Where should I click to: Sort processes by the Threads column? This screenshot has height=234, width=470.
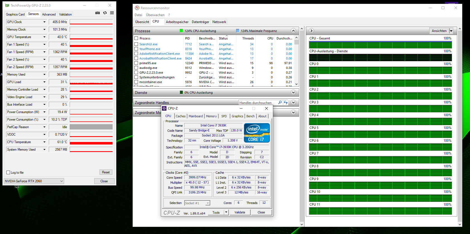click(248, 38)
